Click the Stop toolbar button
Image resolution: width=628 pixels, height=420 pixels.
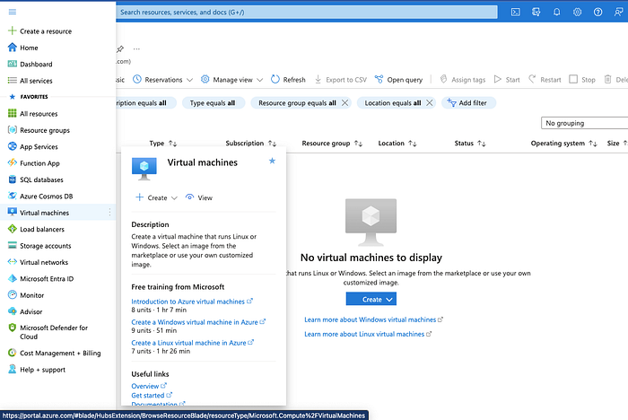point(582,80)
